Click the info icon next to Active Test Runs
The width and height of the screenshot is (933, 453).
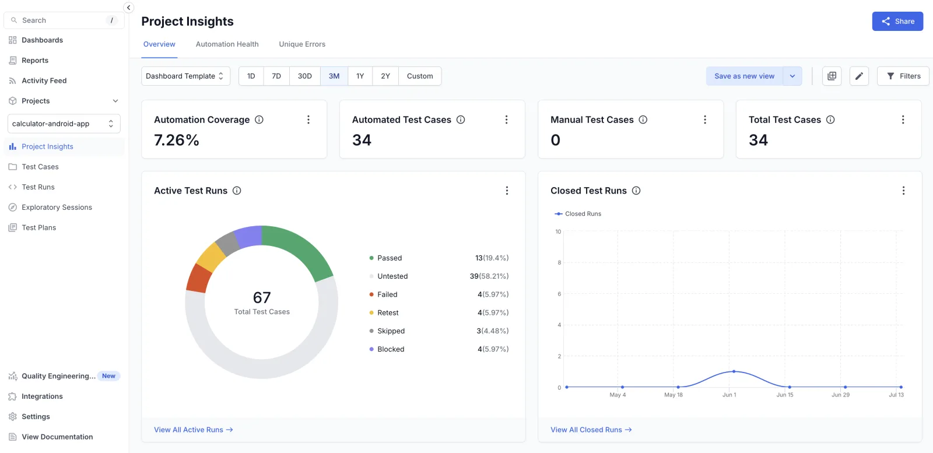pyautogui.click(x=237, y=191)
